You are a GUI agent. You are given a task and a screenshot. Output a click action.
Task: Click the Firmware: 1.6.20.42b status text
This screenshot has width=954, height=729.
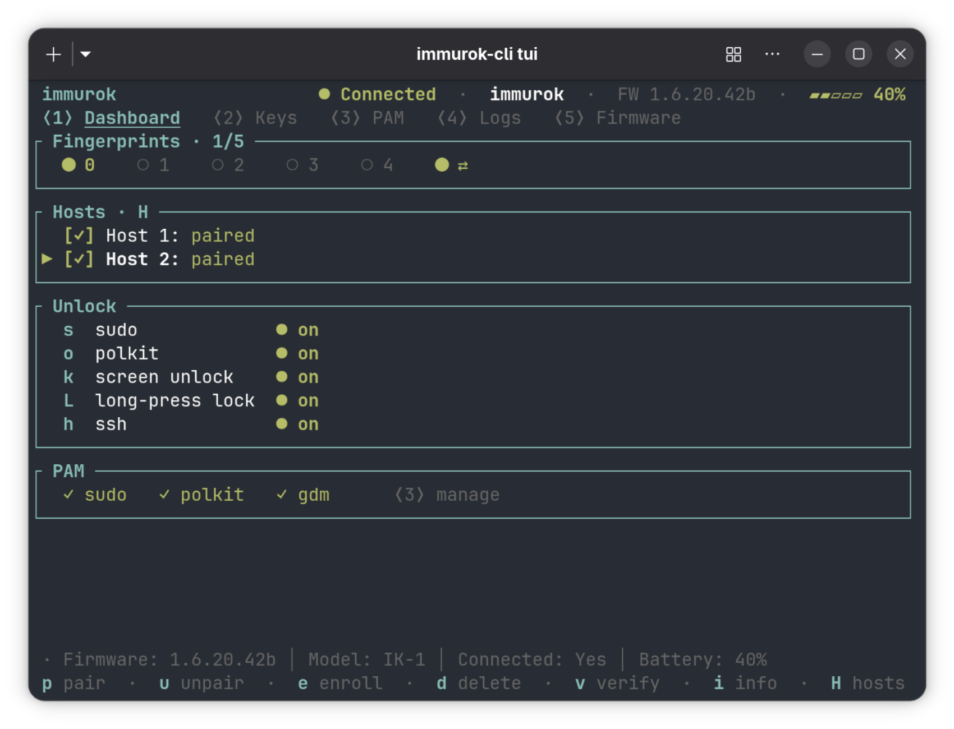point(169,659)
